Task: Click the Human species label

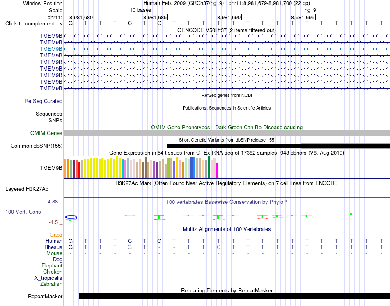Action: click(x=54, y=241)
